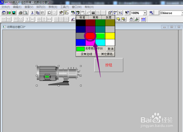
Task: Open the 帮助(H) menu
Action: (x=89, y=7)
